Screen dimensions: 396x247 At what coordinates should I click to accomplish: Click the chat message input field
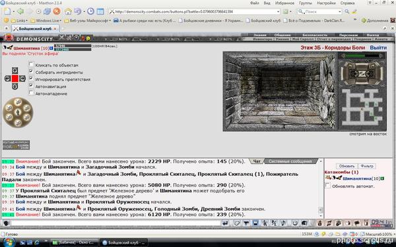point(115,223)
